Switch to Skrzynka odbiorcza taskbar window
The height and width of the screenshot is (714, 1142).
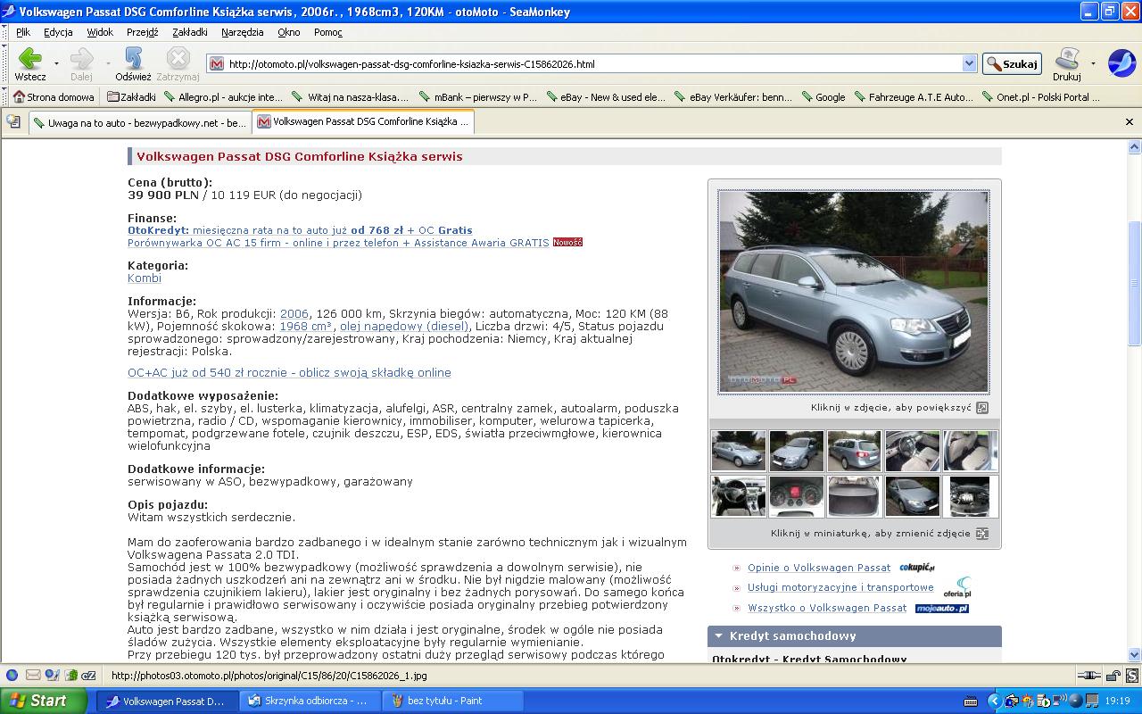pos(309,701)
